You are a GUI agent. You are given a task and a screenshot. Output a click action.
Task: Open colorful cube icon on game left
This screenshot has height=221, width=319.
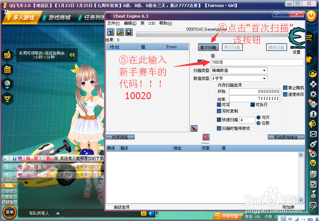pyautogui.click(x=7, y=84)
